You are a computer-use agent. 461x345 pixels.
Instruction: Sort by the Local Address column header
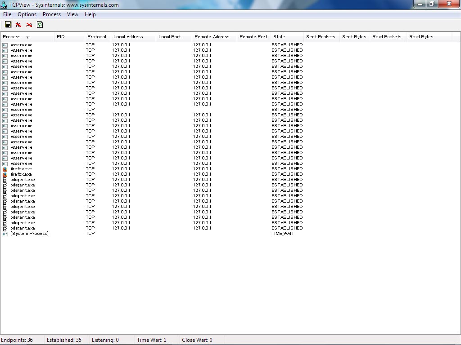tap(133, 37)
